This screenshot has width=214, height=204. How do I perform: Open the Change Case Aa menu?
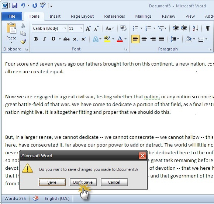coord(110,28)
